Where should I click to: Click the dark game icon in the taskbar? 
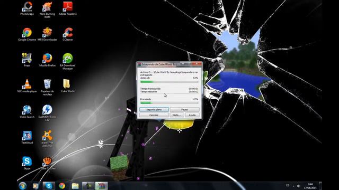pyautogui.click(x=88, y=186)
